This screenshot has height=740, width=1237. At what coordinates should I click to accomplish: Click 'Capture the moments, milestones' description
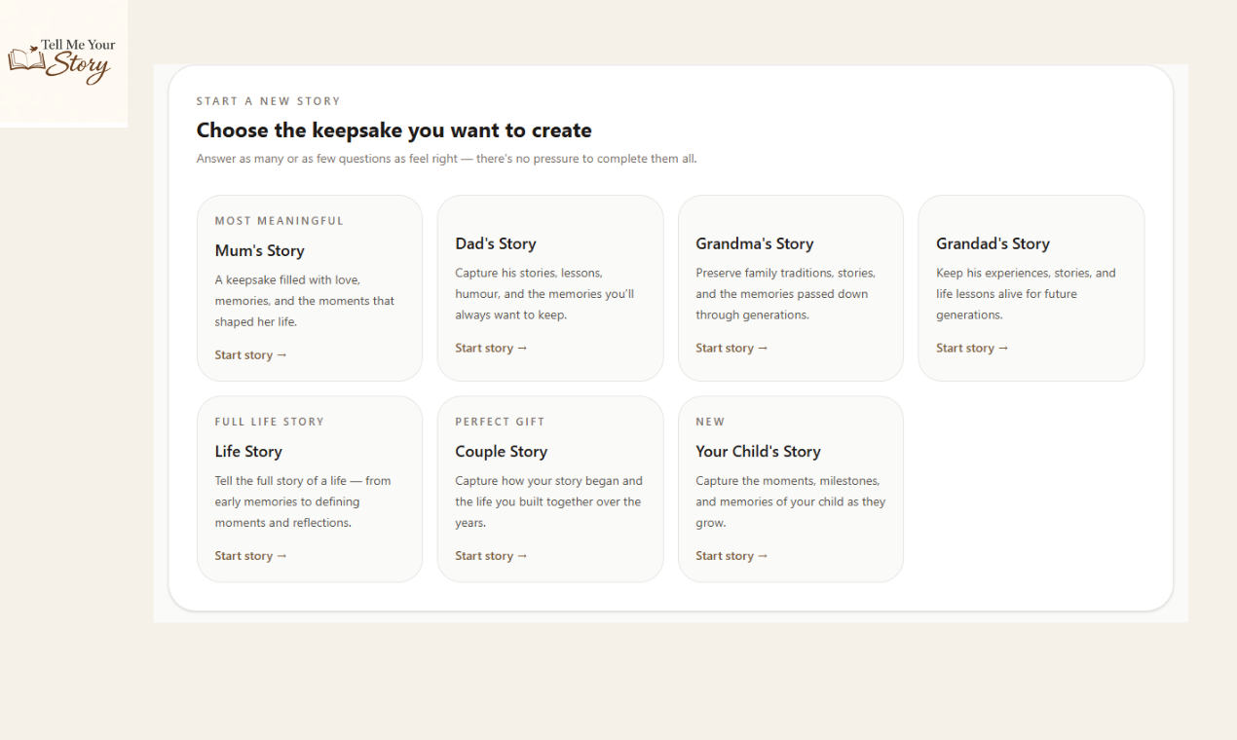[x=791, y=501]
